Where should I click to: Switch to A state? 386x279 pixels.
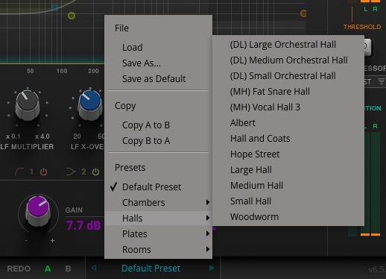pos(48,269)
